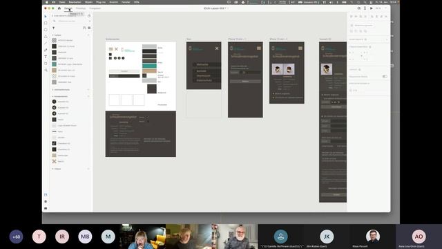Click the Wiederholungsraster repeat grid button
This screenshot has height=249, width=442.
[362, 26]
